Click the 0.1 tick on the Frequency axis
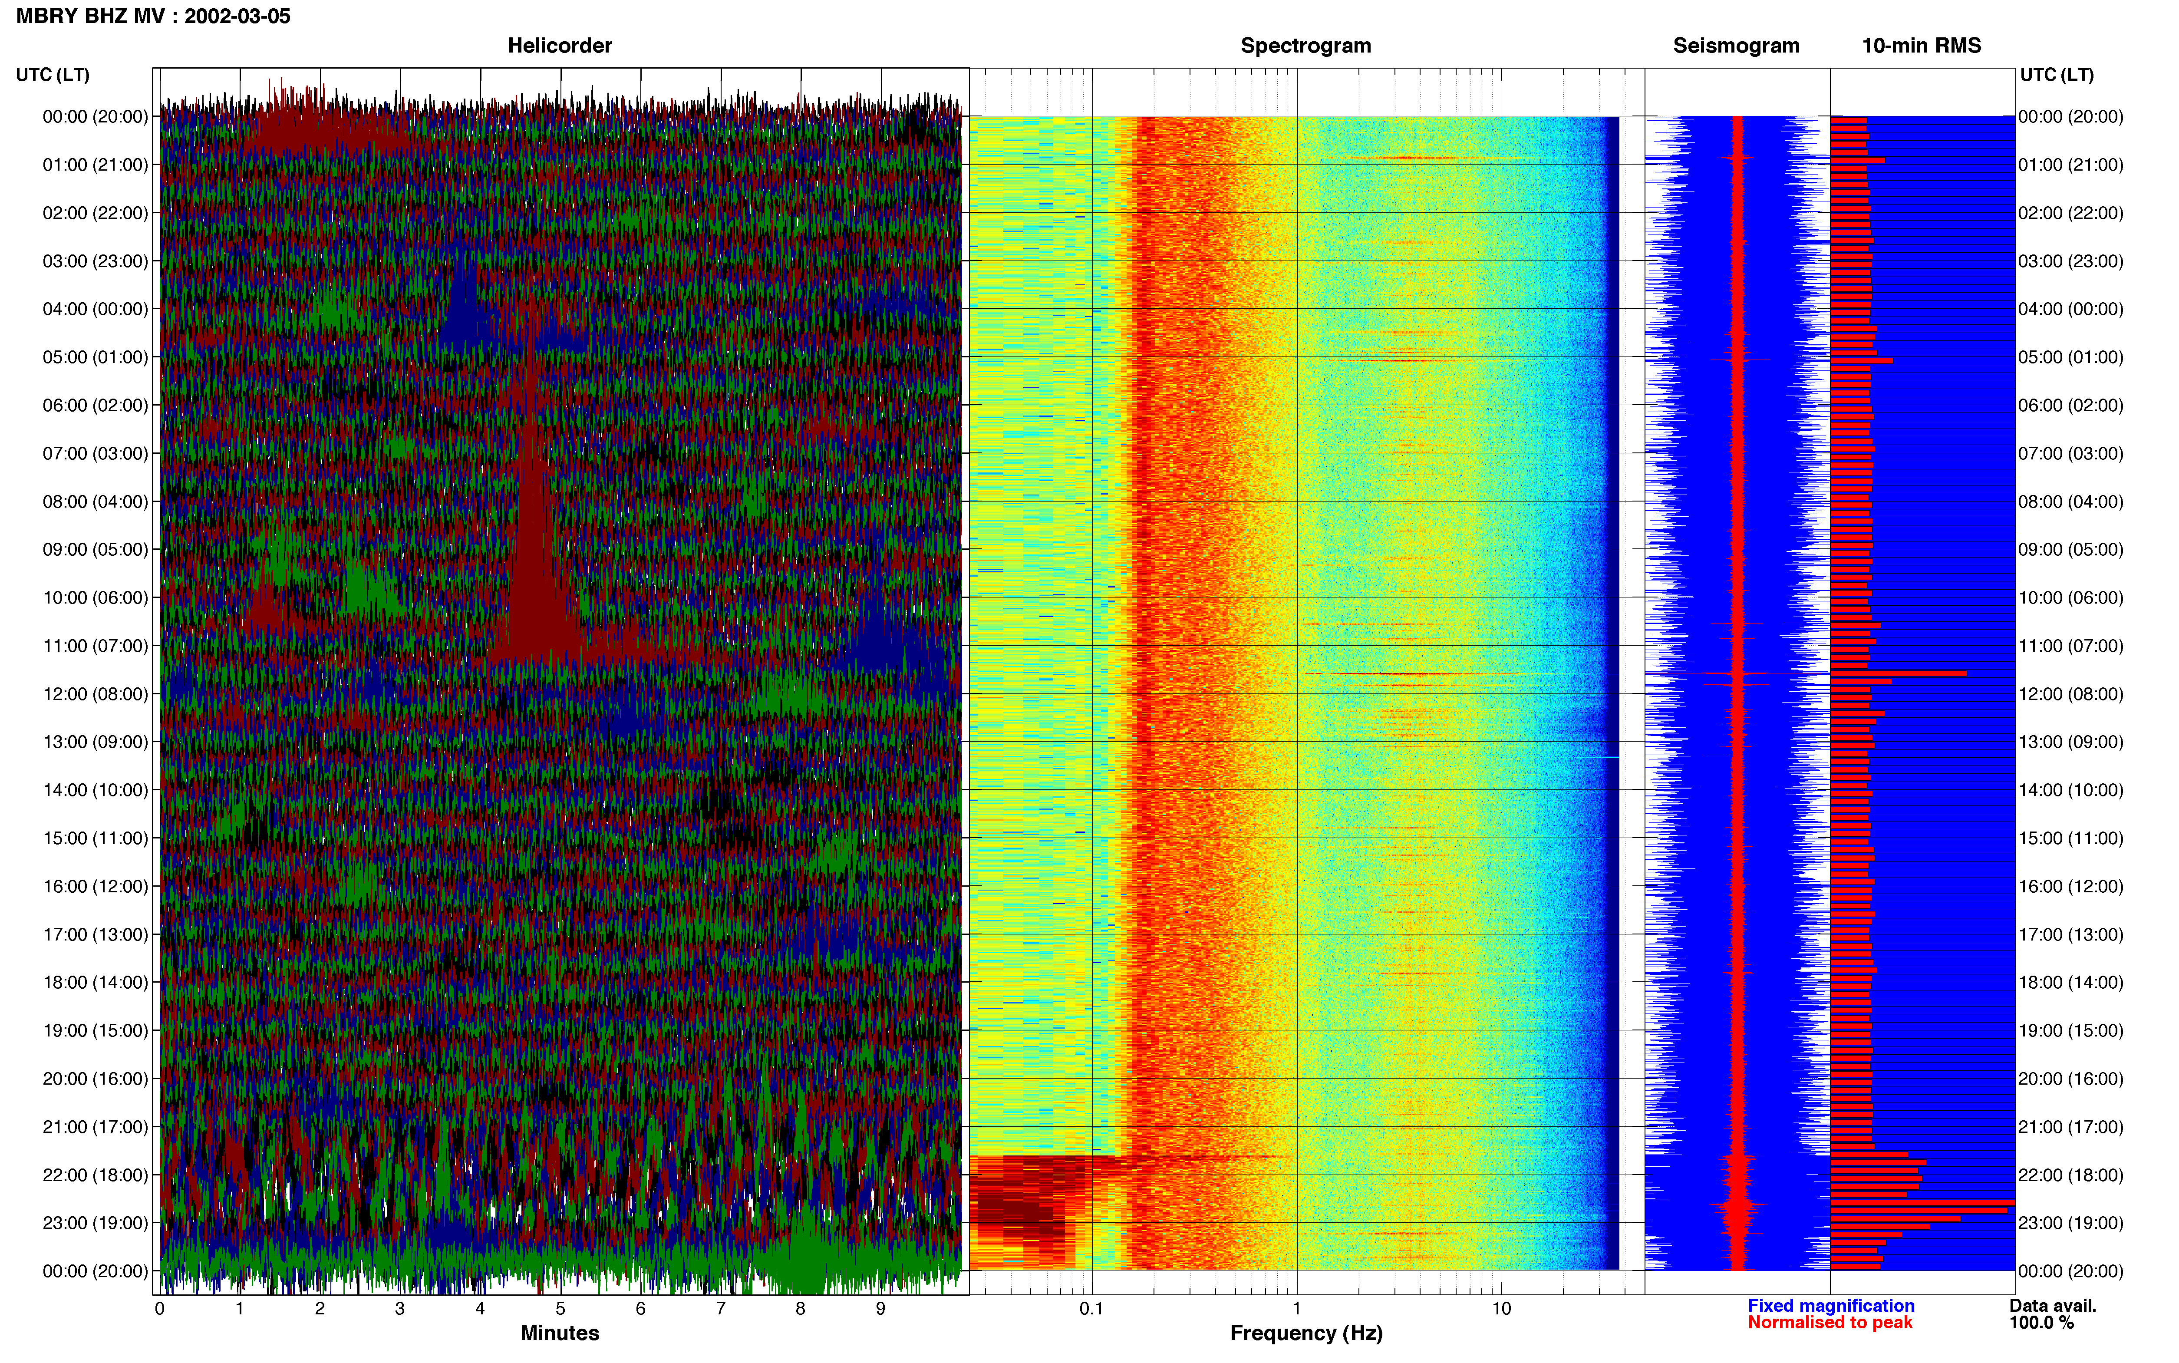Viewport: 2179px width, 1363px height. [1091, 1309]
